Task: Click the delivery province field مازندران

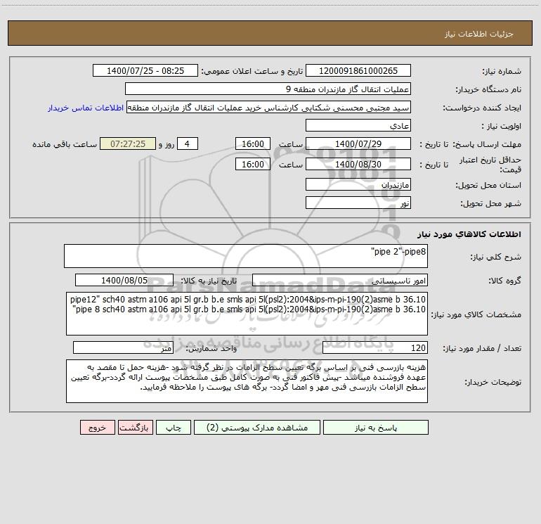Action: tap(358, 184)
